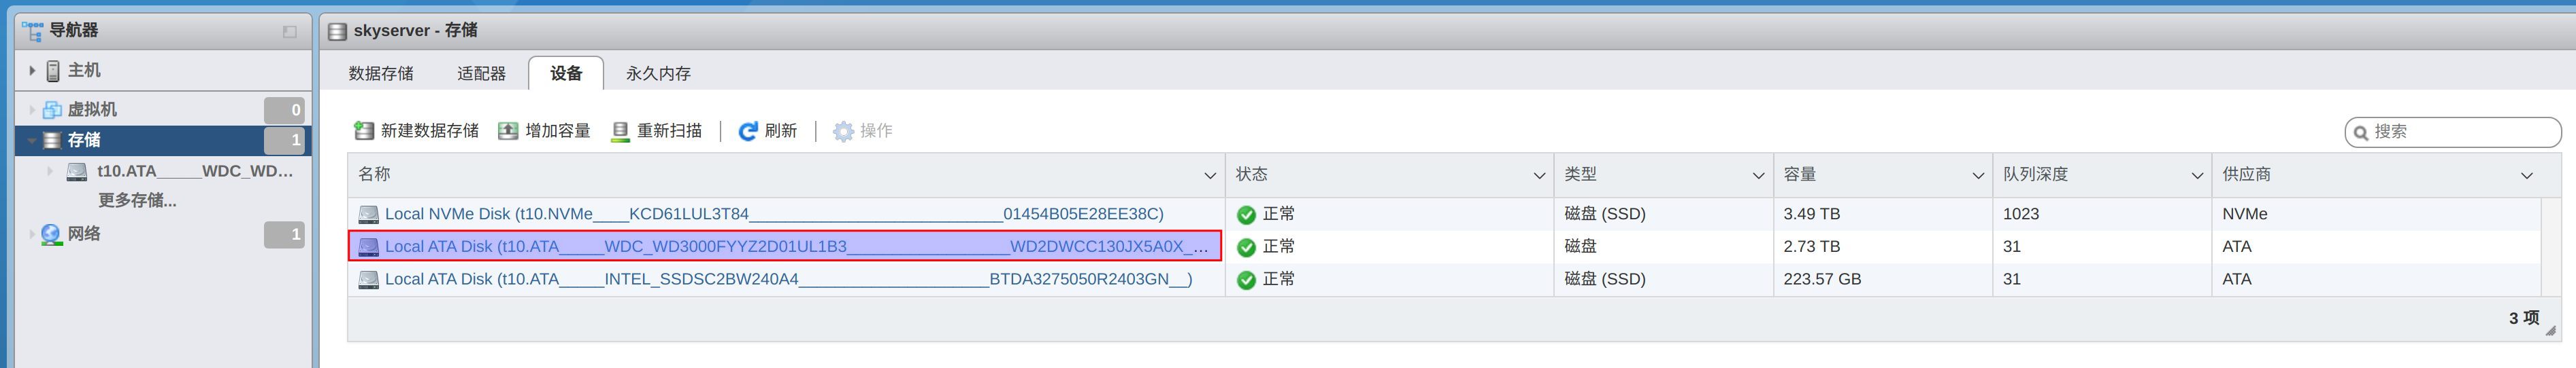Select the 设备 tab

(x=566, y=74)
